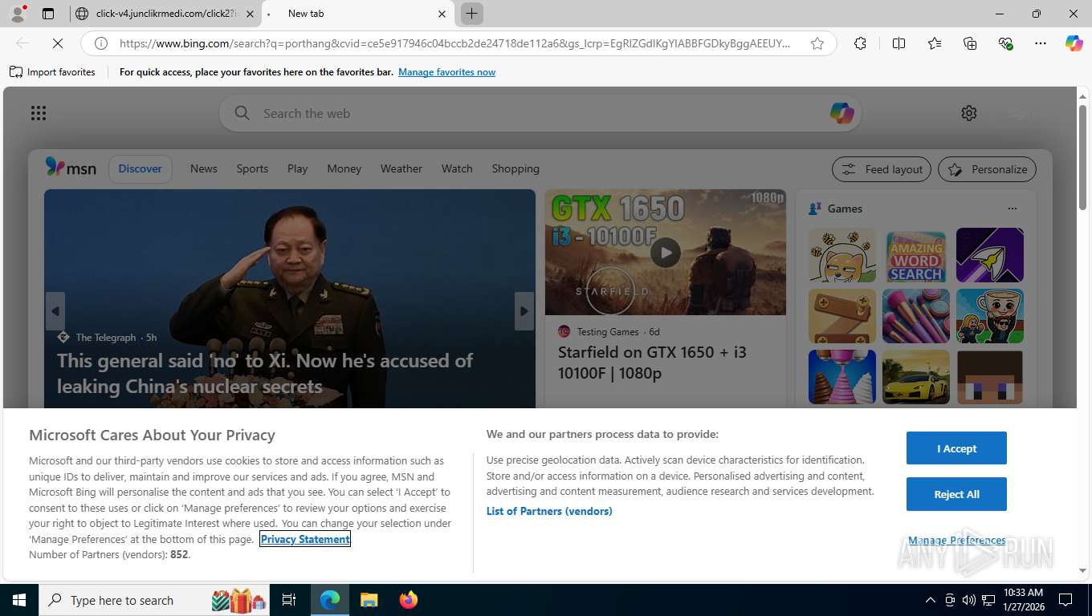
Task: Launch the makeup brushes game
Action: (915, 316)
